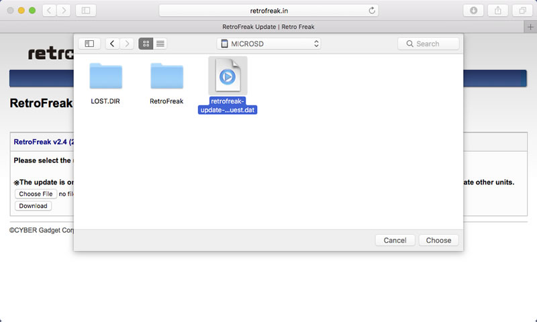Reload the page in Safari

tap(372, 11)
